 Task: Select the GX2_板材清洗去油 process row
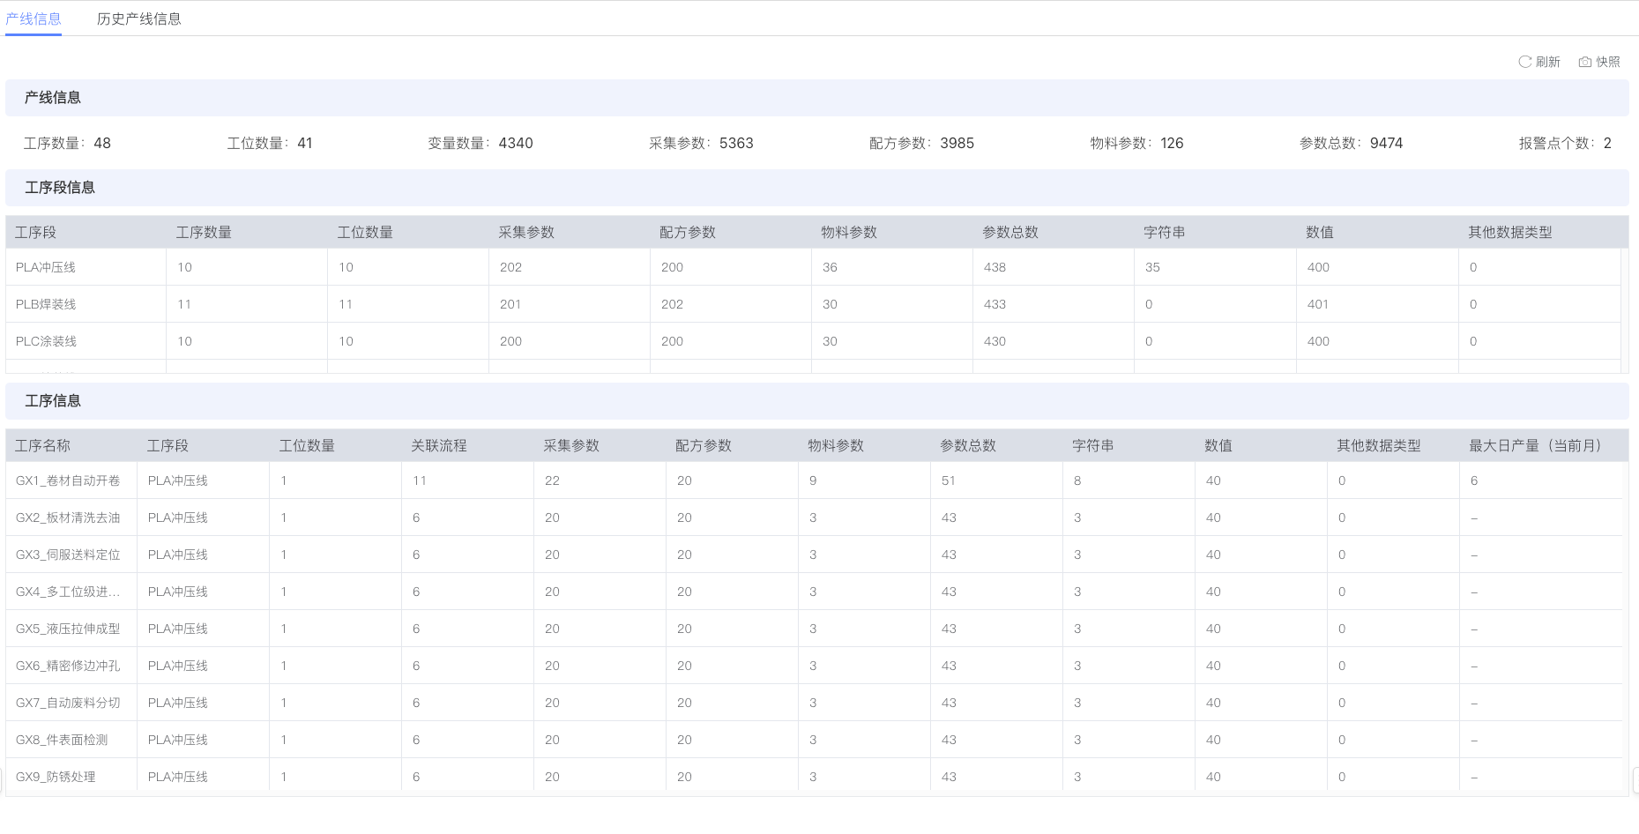tap(68, 518)
